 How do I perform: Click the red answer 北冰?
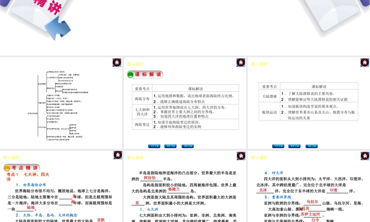(x=263, y=190)
